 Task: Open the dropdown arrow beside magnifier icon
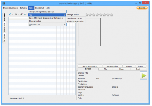tap(18, 14)
